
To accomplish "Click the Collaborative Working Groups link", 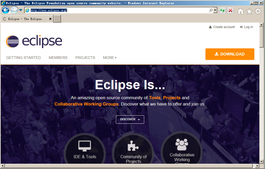I will click(x=86, y=104).
